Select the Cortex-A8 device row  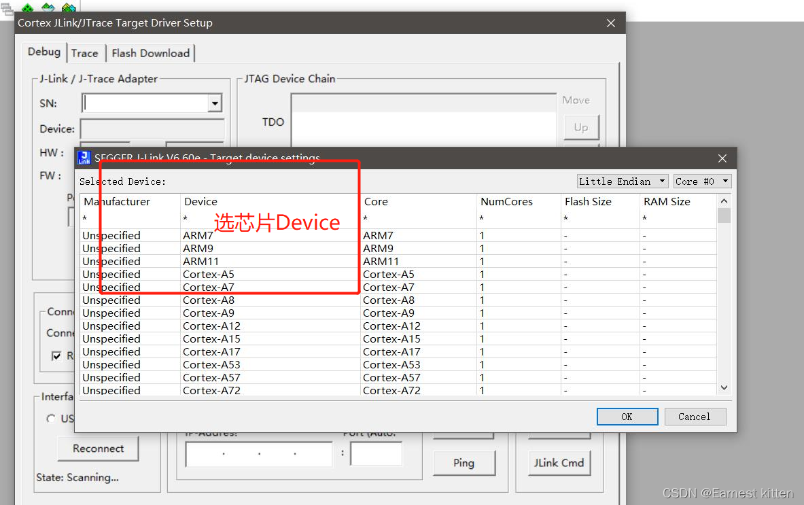pyautogui.click(x=398, y=300)
